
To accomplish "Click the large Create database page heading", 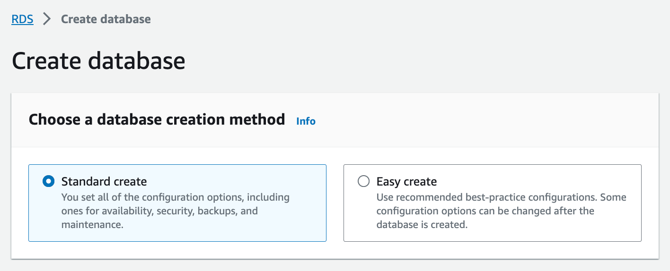I will coord(98,61).
